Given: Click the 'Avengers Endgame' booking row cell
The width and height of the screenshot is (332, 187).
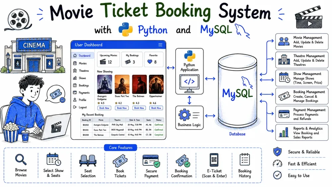Looking at the screenshot, I should click(x=101, y=125).
